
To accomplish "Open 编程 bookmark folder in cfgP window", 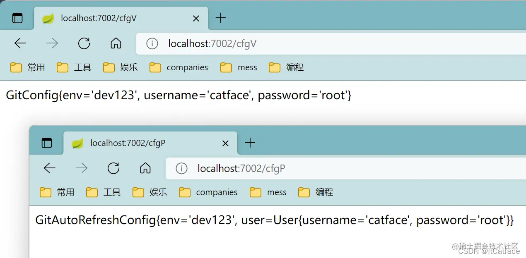I will pos(316,192).
